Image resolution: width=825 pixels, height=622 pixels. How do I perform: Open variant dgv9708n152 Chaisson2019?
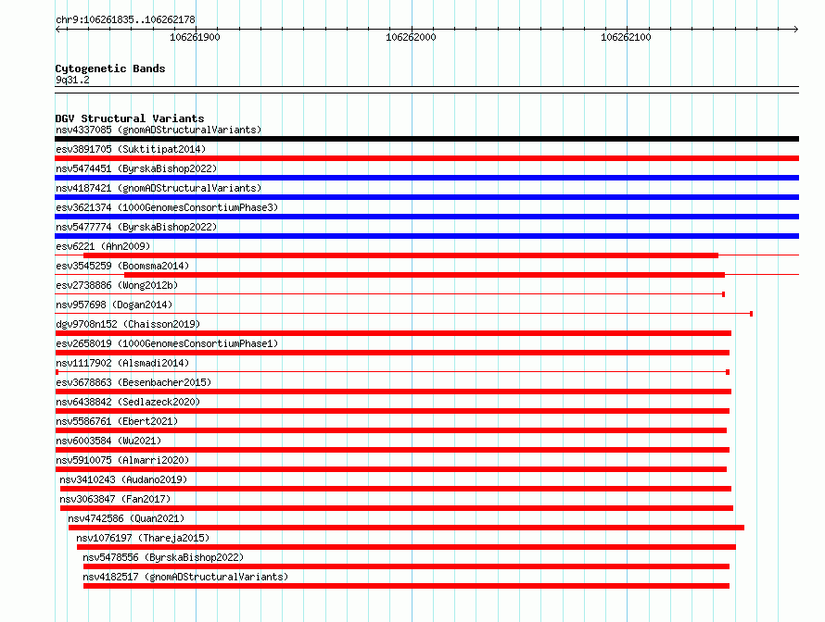(x=128, y=324)
